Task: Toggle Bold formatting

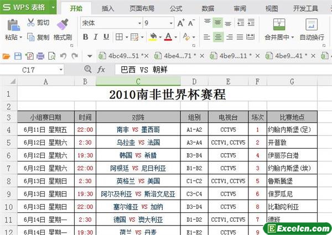Action: (x=85, y=37)
